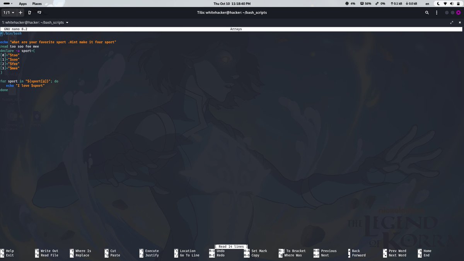Image resolution: width=464 pixels, height=261 pixels.
Task: Click the '#!/bin/bash' shebang line
Action: (x=11, y=33)
